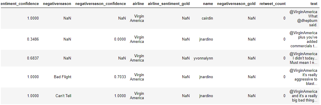Click the 0.6837 confidence value

tap(33, 58)
